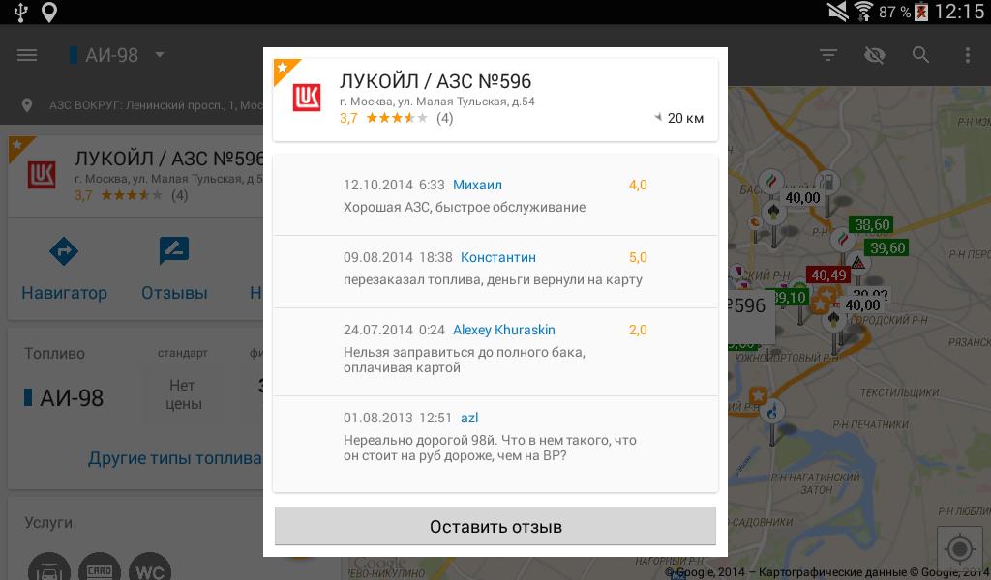Tap the address 'г. Москва, ул. Малая Тульская, д.54' in the dialog
This screenshot has height=580, width=991.
click(436, 101)
